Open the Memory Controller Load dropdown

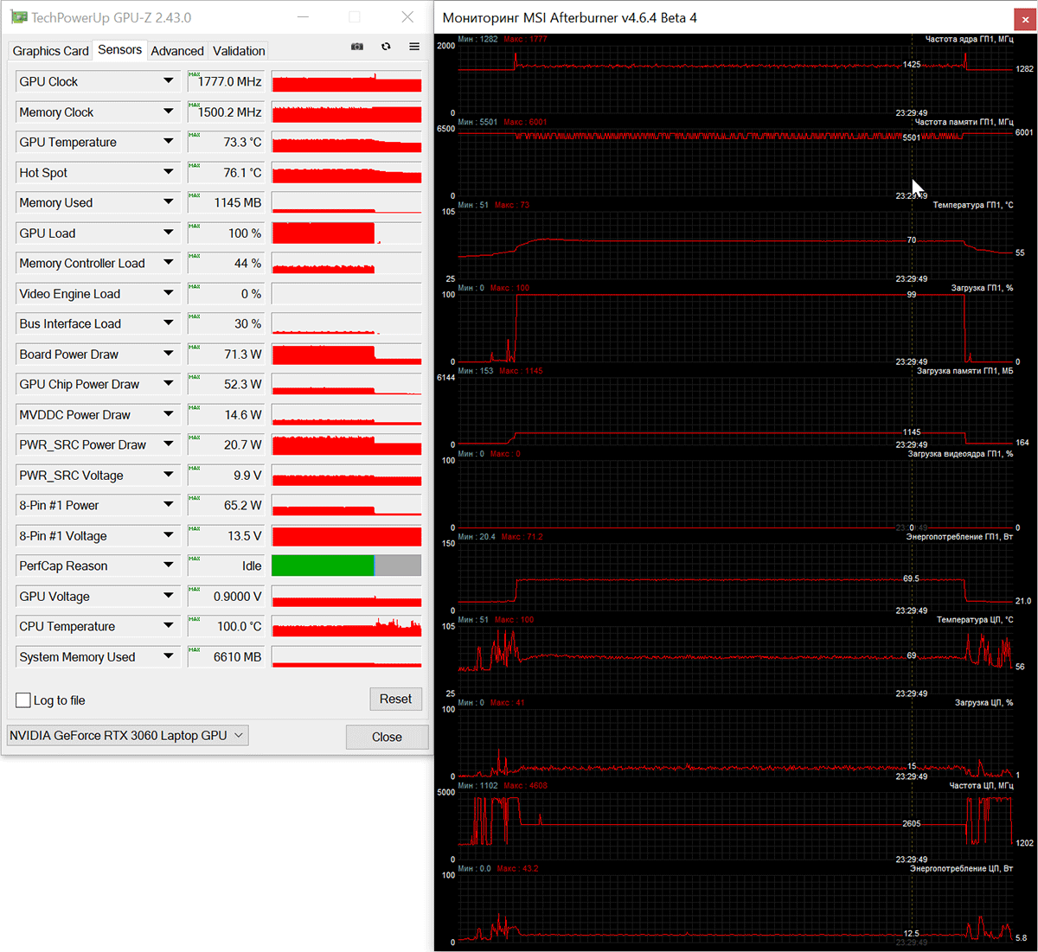168,263
